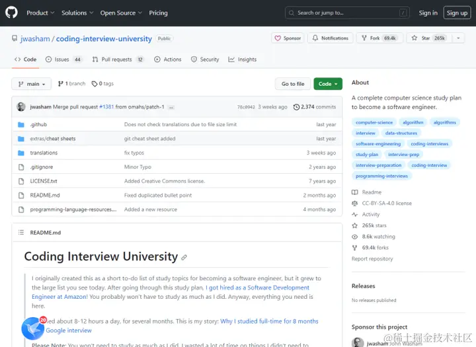
Task: Open the Activity sidebar link
Action: pyautogui.click(x=366, y=214)
